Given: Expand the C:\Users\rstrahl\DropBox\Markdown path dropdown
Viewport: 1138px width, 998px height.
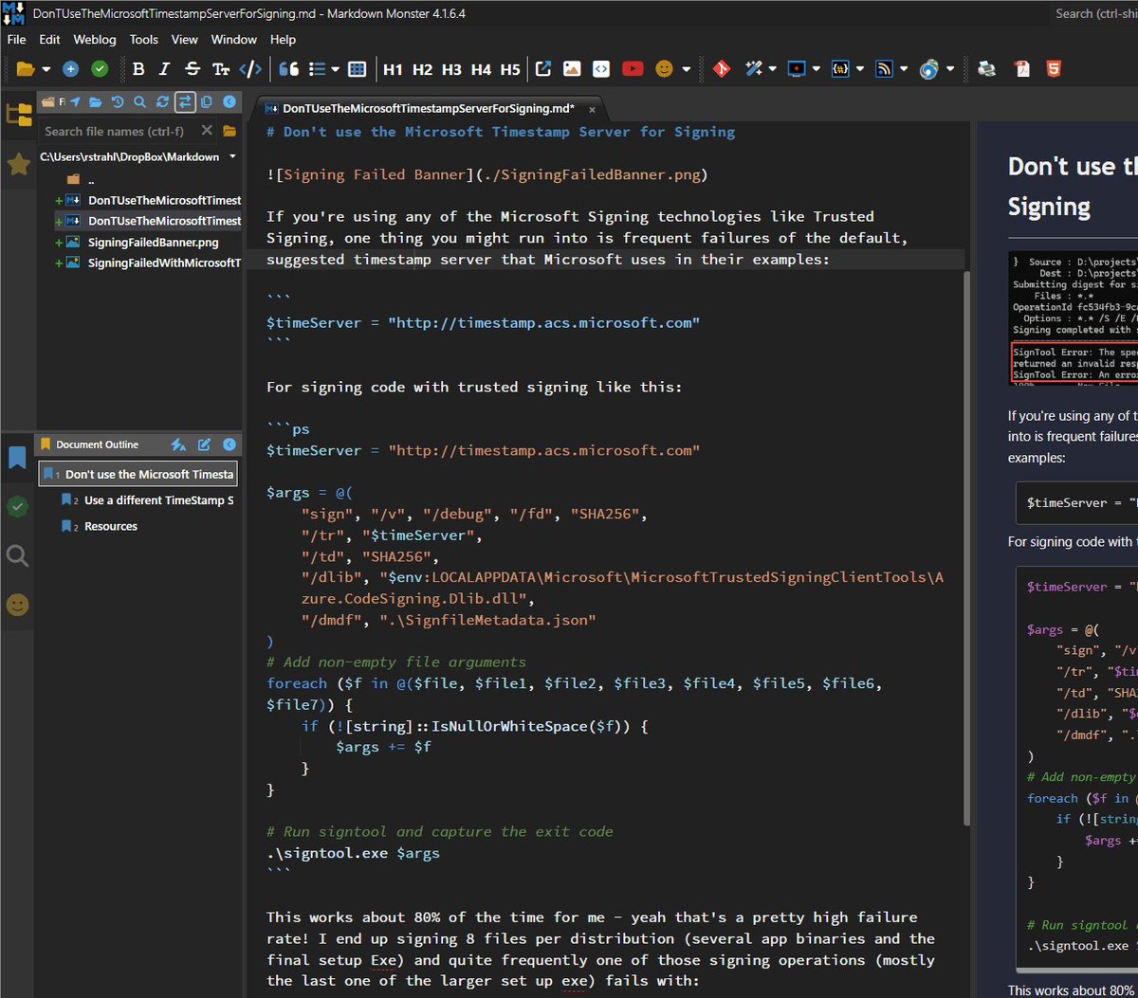Looking at the screenshot, I should (233, 156).
